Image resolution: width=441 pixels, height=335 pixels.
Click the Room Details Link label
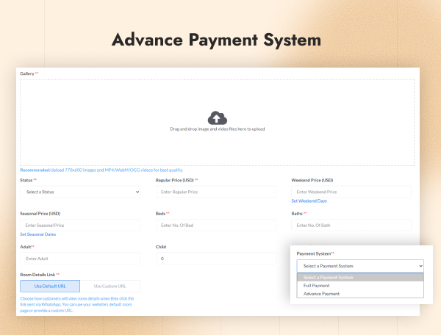pyautogui.click(x=37, y=275)
